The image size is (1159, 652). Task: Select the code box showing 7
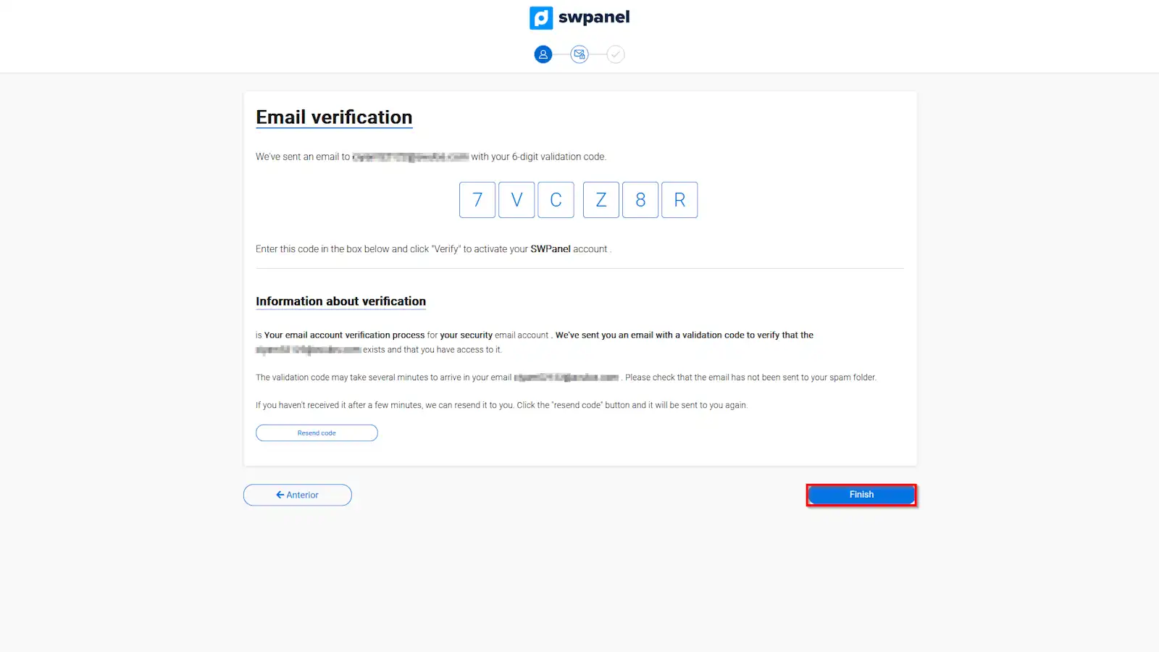coord(477,200)
